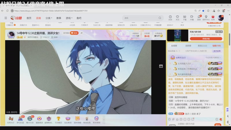231x130 pixels.
Task: Select fan row 无名的旅人ZZZ
Action: pos(196,64)
